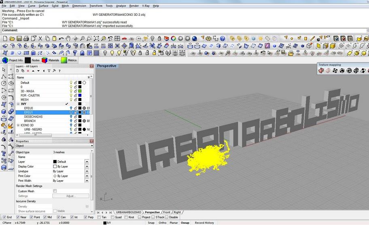The height and width of the screenshot is (225, 369).
Task: Open the Nodes button
Action: [x=32, y=60]
